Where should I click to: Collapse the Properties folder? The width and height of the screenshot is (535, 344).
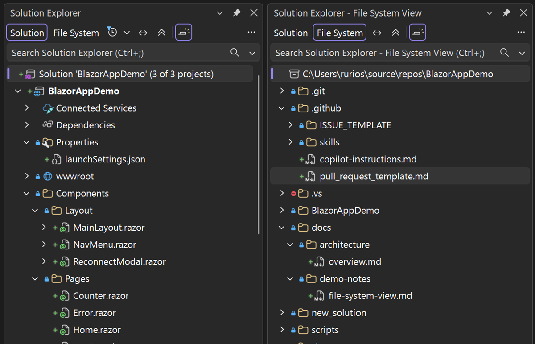(27, 142)
